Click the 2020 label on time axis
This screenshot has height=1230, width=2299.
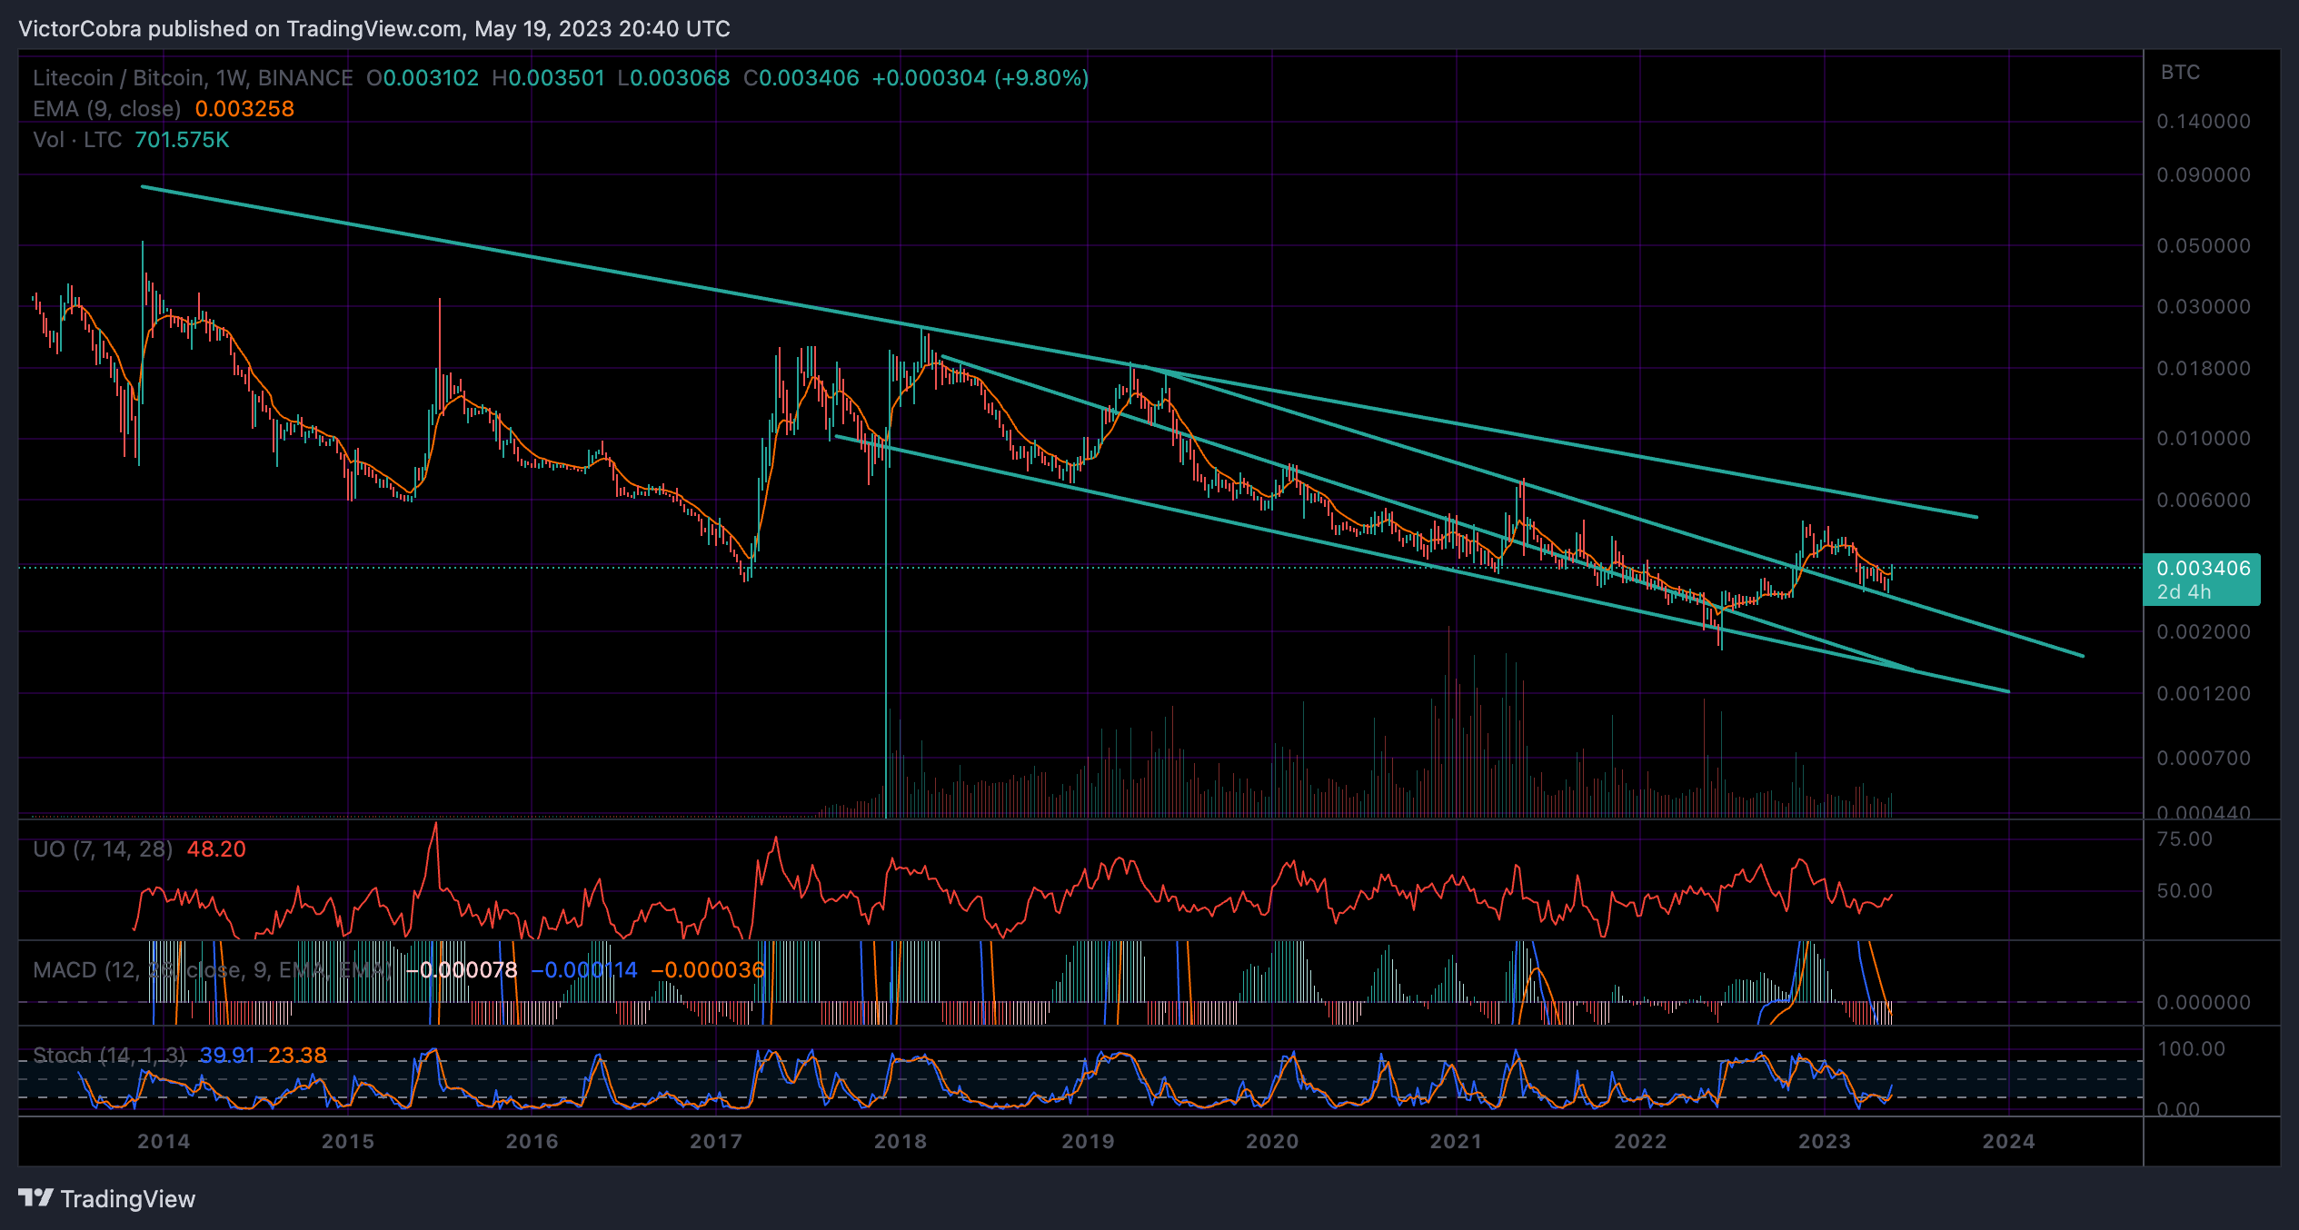click(x=1272, y=1142)
